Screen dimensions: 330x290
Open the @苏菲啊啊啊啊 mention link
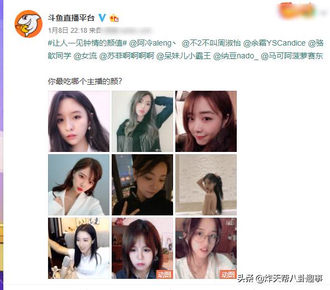click(x=127, y=56)
